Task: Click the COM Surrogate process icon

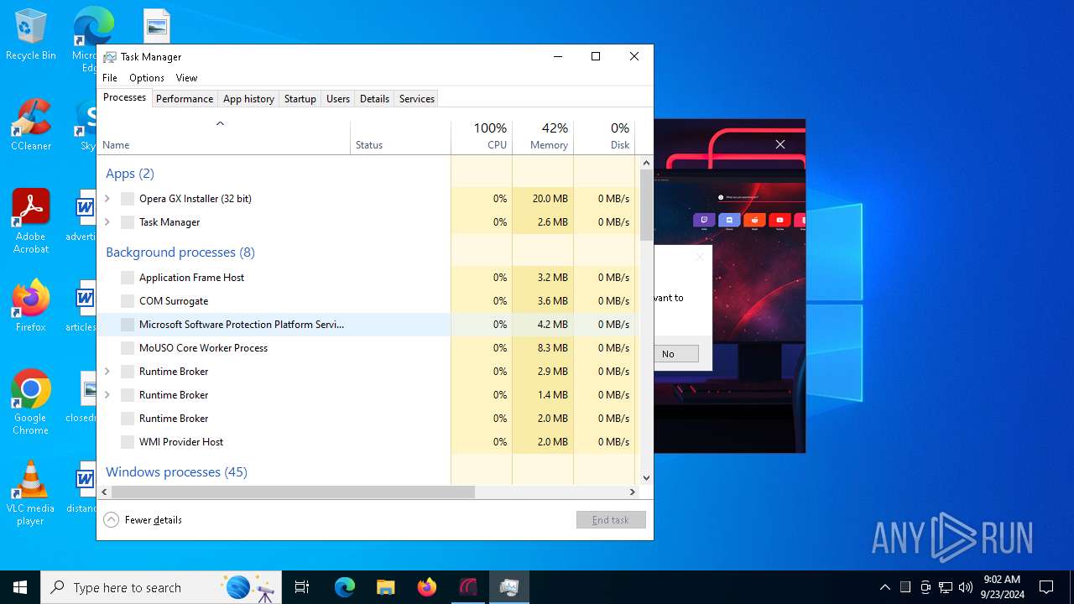Action: 128,301
